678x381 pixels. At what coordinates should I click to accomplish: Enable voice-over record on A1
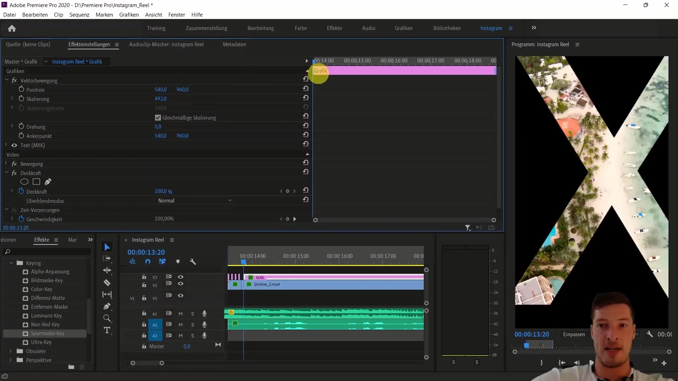(x=204, y=314)
